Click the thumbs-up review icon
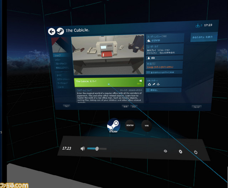 click(x=149, y=41)
